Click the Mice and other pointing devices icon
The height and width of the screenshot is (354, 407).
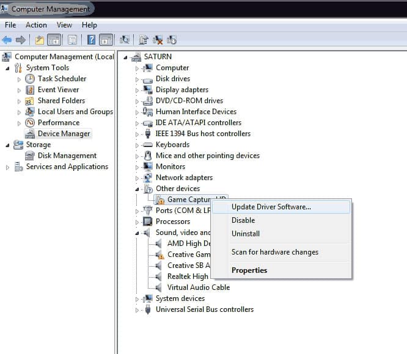point(148,156)
